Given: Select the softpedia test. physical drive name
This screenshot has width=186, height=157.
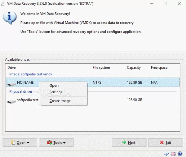Looking at the screenshot, I should tap(28, 100).
